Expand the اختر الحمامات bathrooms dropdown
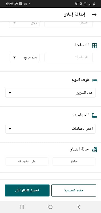Viewport: 101px width, 213px height. [x=50, y=129]
